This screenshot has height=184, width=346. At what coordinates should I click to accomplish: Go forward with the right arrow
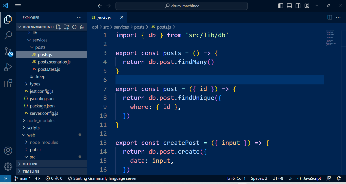[109, 6]
